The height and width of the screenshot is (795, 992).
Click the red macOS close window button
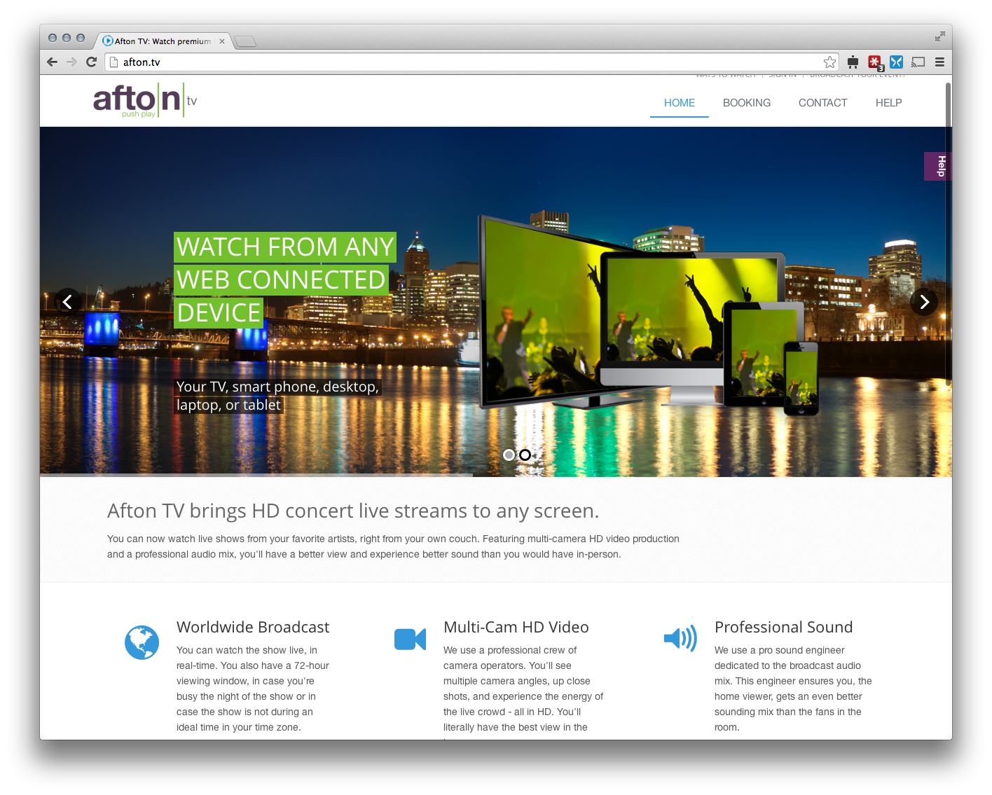53,38
